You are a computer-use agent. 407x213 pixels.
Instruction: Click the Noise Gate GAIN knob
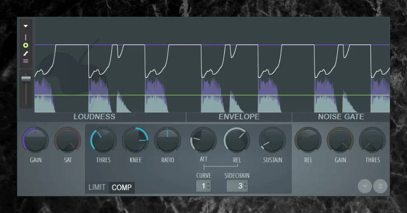pyautogui.click(x=340, y=140)
